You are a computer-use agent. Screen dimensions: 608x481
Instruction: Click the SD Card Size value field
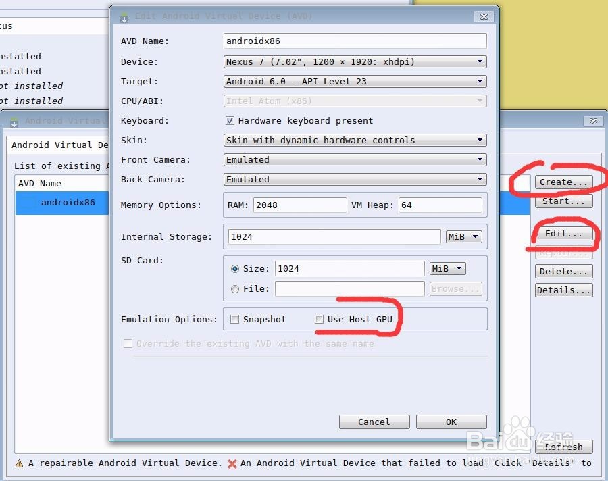[x=350, y=268]
